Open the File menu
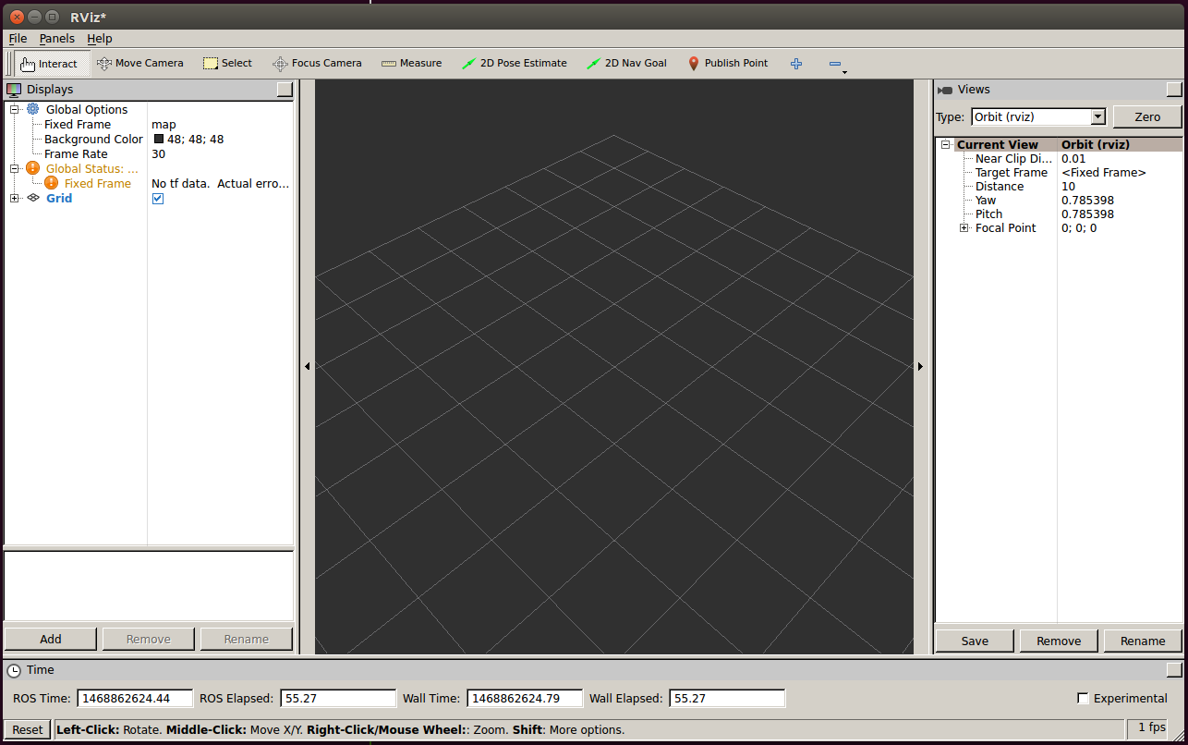Screen dimensions: 1188x745 (x=18, y=39)
